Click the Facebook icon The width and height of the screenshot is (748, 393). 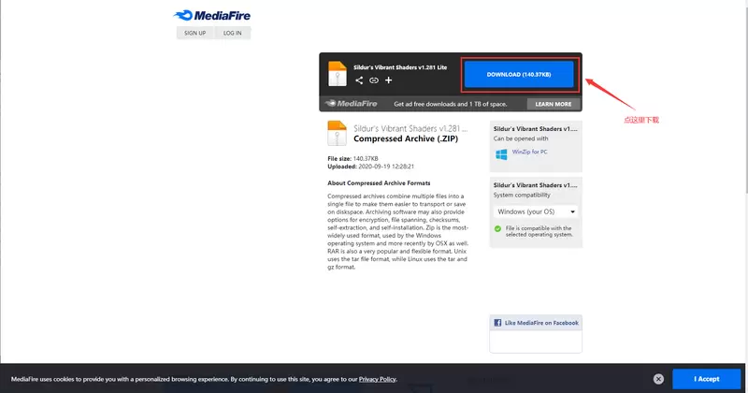pyautogui.click(x=497, y=323)
